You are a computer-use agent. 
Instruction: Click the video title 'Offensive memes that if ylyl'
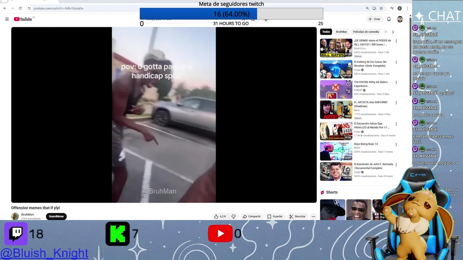click(x=35, y=208)
